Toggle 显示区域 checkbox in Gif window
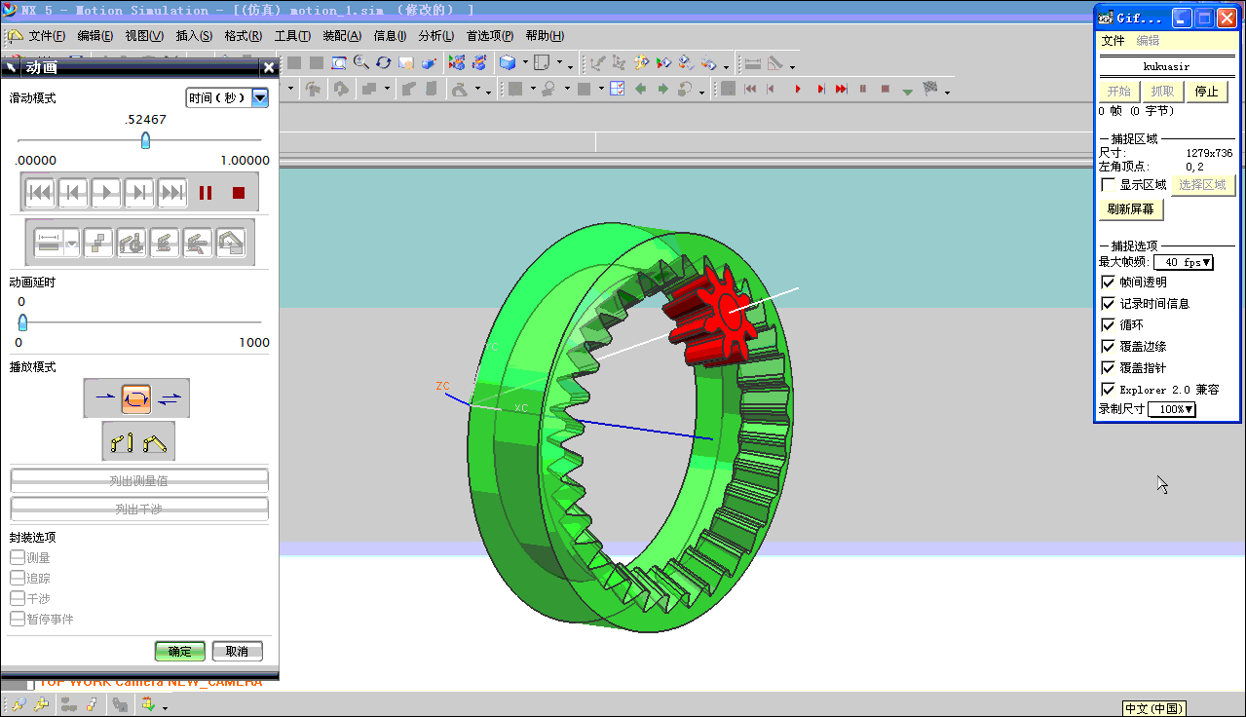This screenshot has width=1246, height=717. (1108, 184)
